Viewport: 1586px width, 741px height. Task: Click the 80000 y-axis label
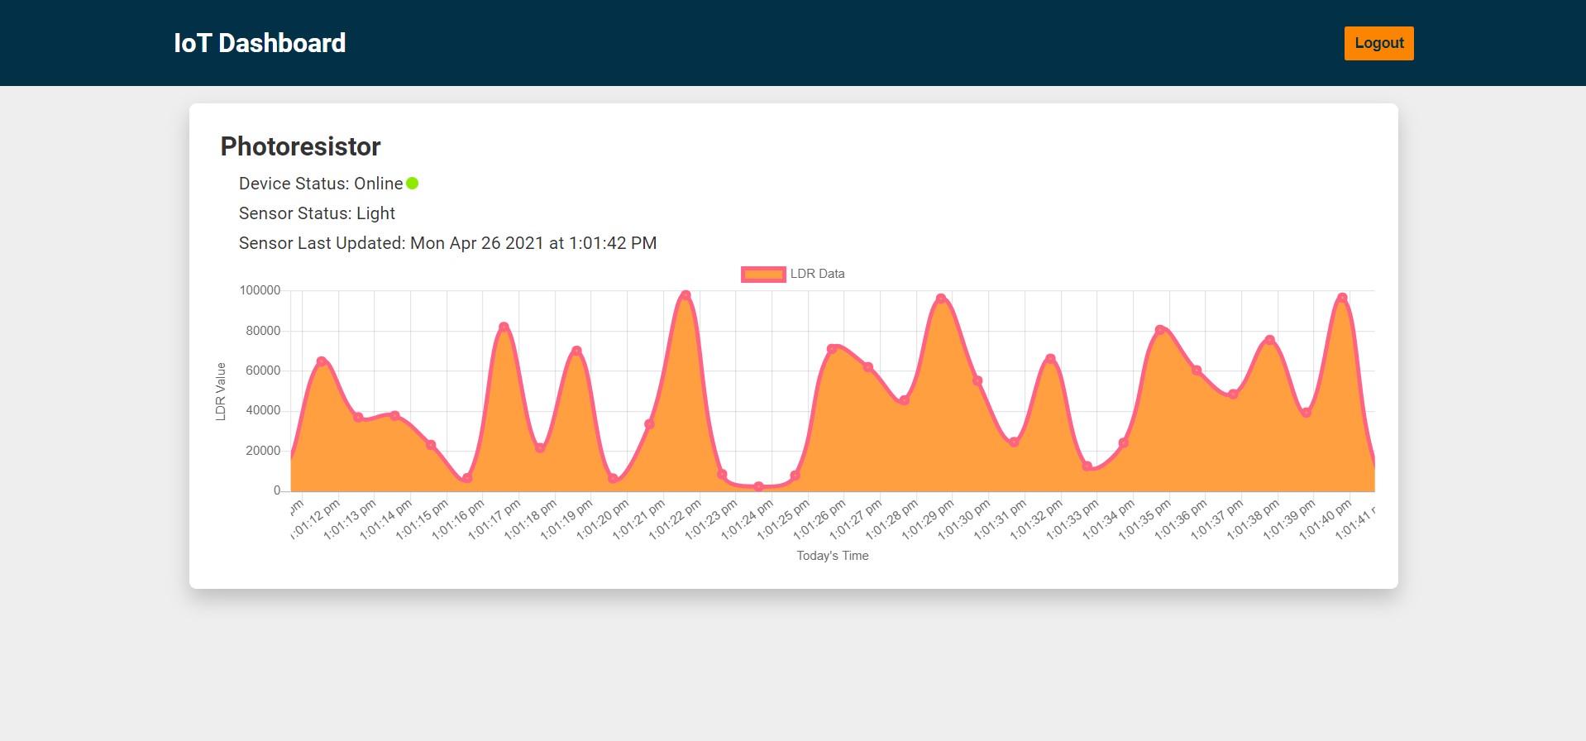point(263,331)
